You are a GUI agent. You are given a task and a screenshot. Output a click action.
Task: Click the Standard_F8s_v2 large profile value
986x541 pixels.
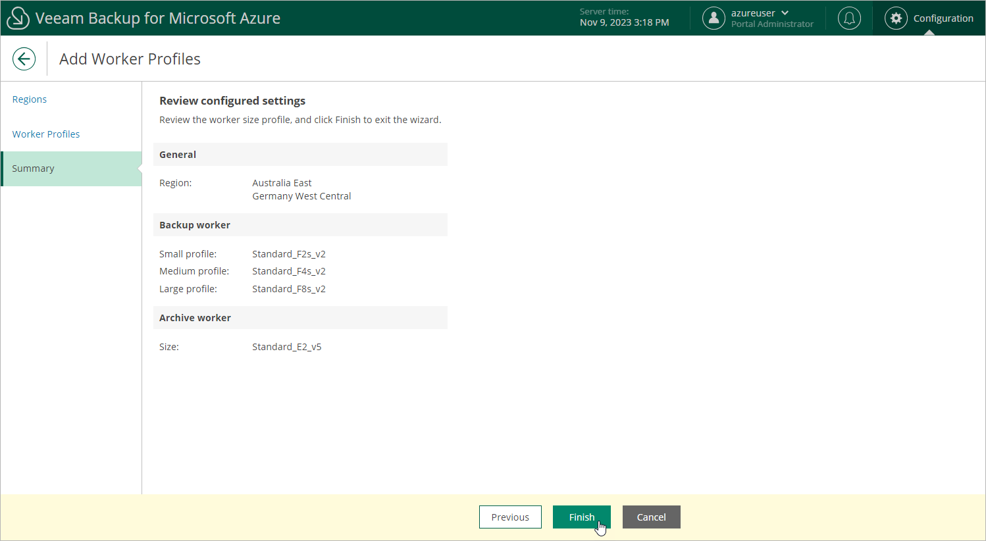click(289, 289)
